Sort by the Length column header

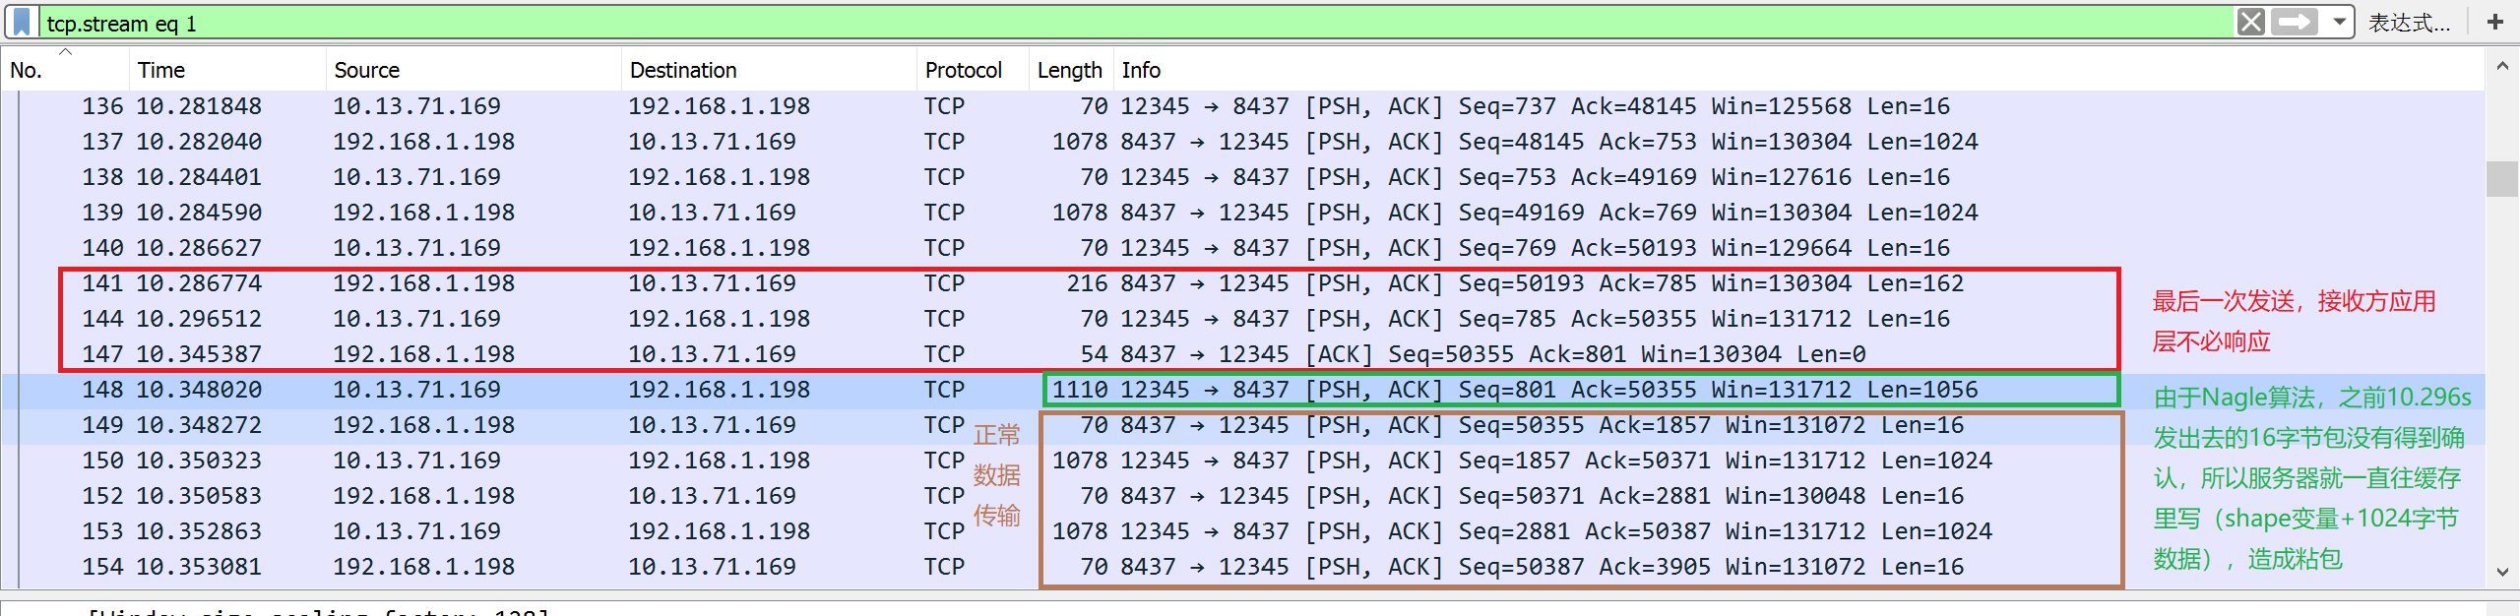1071,70
